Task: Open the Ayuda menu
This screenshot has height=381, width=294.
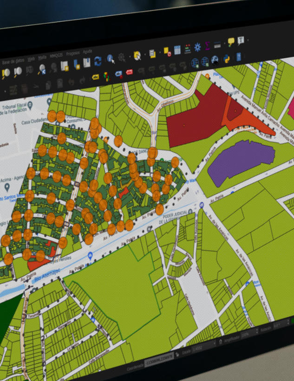Action: (x=87, y=52)
